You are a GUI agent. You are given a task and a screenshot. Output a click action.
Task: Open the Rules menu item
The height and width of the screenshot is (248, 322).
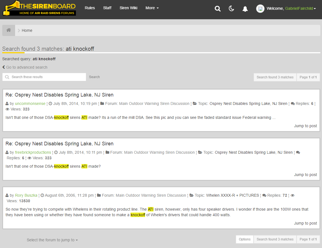(x=90, y=8)
